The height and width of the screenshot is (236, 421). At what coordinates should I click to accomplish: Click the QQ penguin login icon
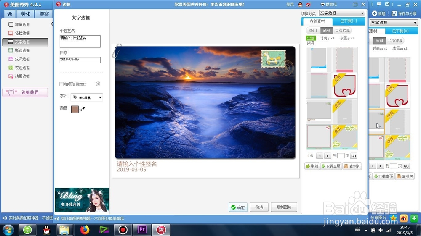click(300, 4)
